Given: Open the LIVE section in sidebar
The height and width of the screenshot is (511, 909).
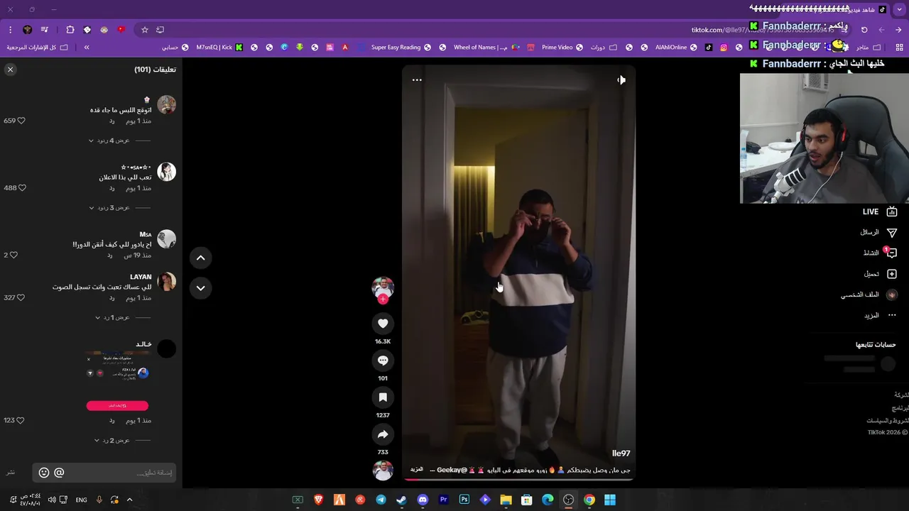Looking at the screenshot, I should pyautogui.click(x=879, y=211).
